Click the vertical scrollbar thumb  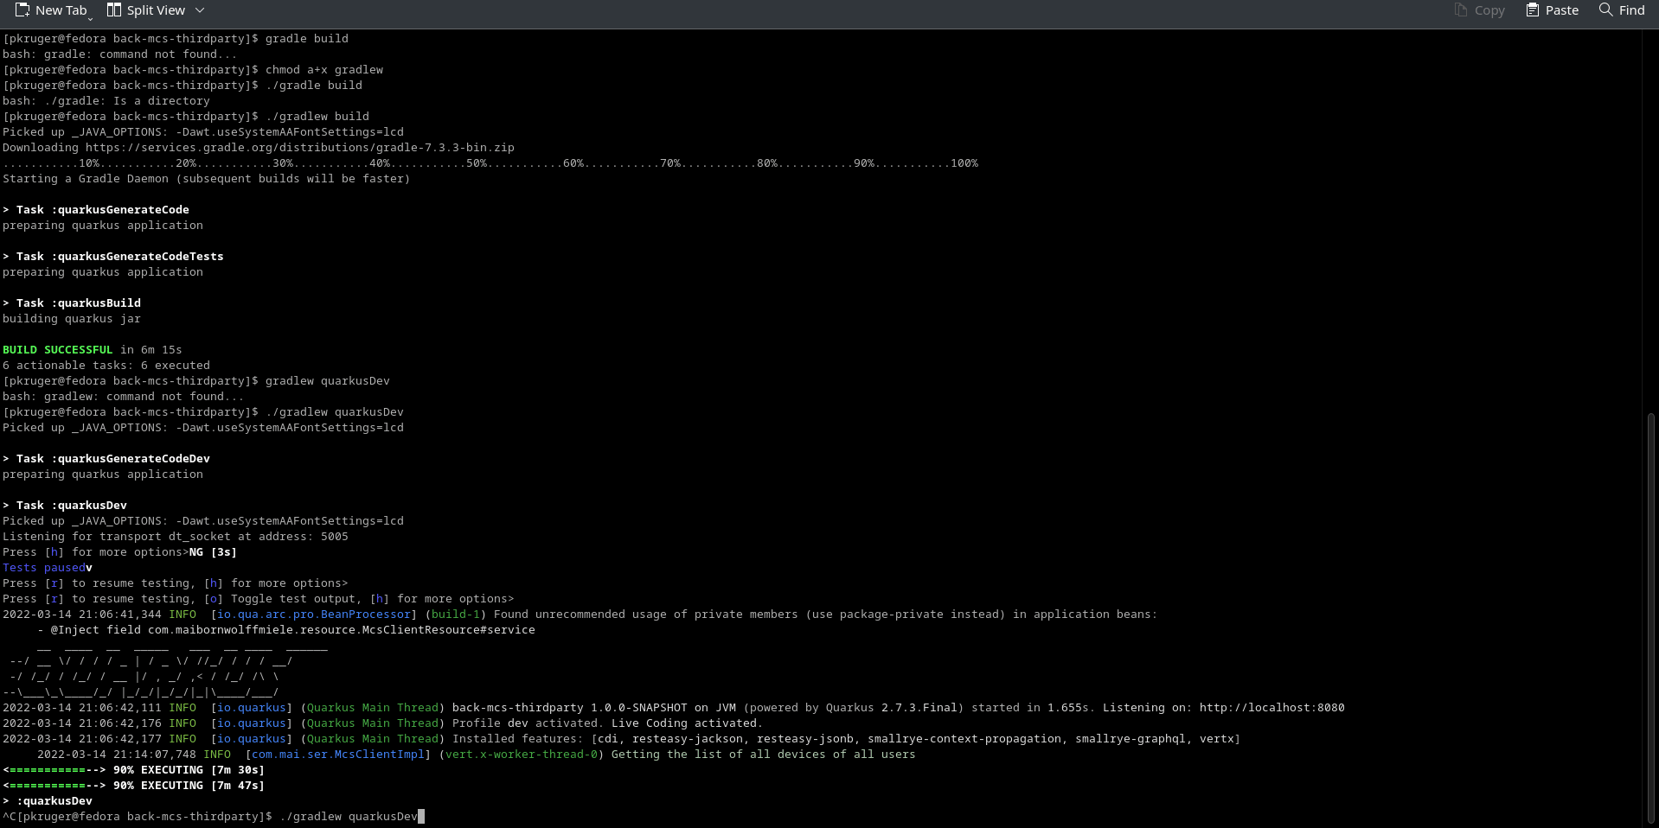click(x=1650, y=617)
